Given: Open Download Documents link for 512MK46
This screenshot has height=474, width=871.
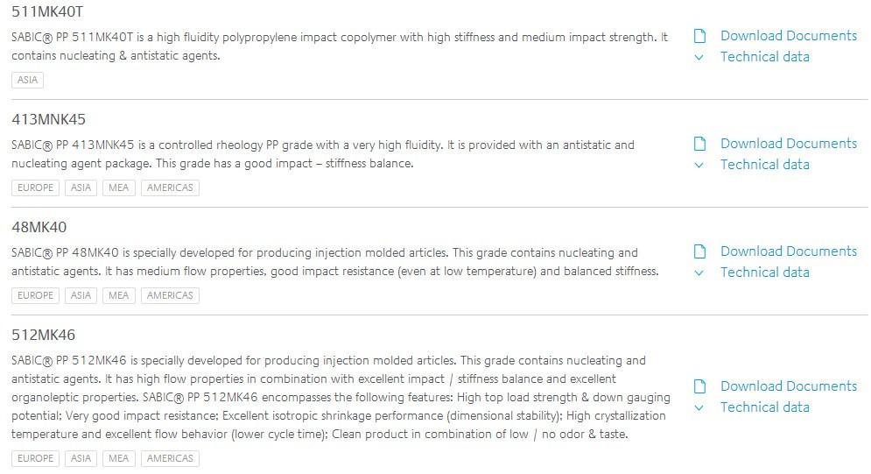Looking at the screenshot, I should (788, 386).
